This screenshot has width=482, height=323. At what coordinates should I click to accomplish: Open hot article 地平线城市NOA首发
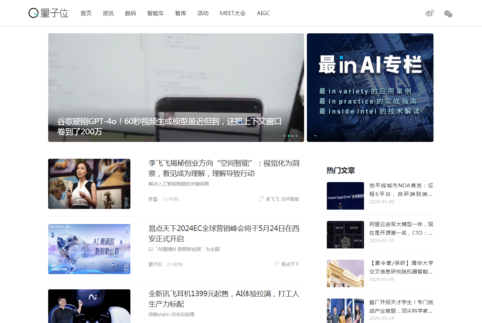coord(401,190)
